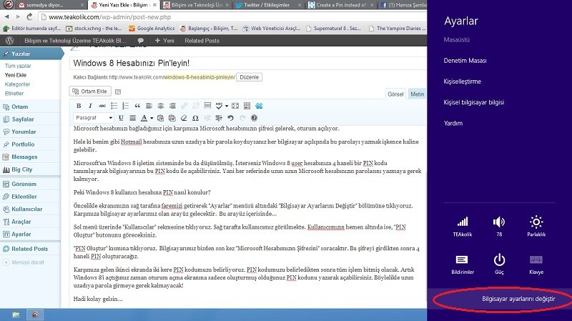Viewport: 572px width, 321px height.
Task: Insert a special character (Omega icon)
Action: pyautogui.click(x=195, y=118)
